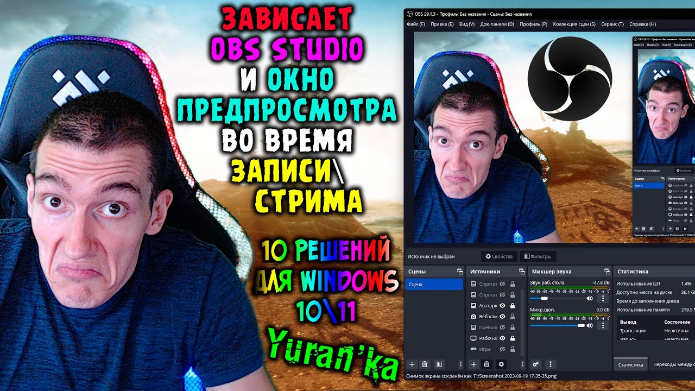This screenshot has width=695, height=391.
Task: Adjust the Звук раб. стола volume slider
Action: point(557,298)
